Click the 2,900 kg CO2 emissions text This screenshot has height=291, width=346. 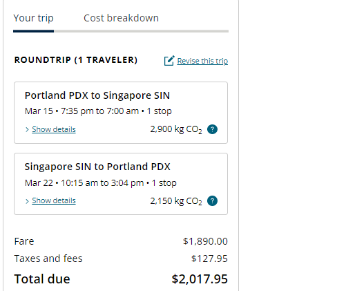pos(176,129)
